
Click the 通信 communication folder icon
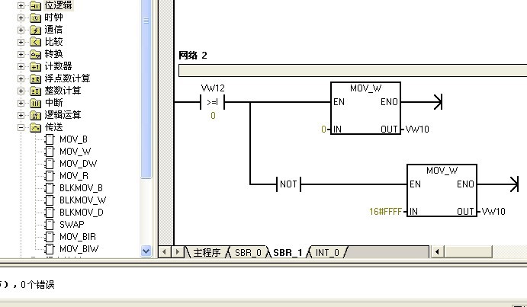tap(35, 30)
